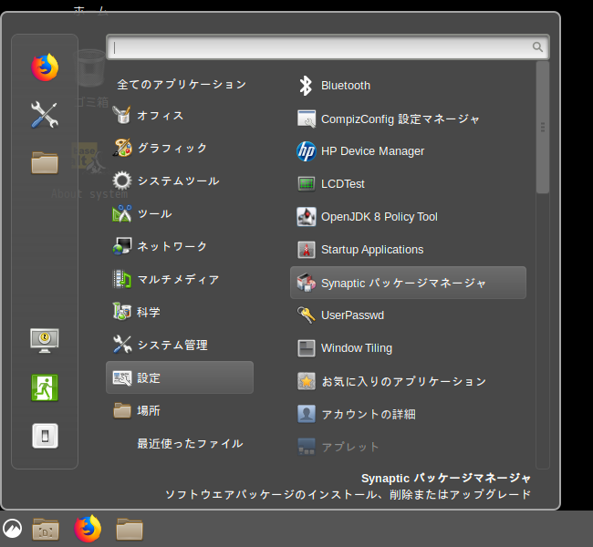Image resolution: width=593 pixels, height=547 pixels.
Task: Launch Firefox from the favorites sidebar
Action: pos(45,67)
